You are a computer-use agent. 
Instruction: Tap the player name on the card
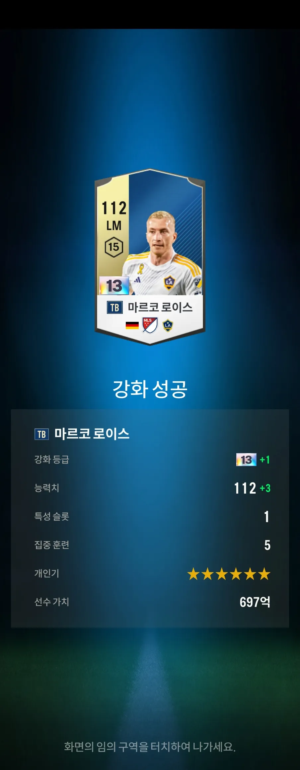click(160, 307)
